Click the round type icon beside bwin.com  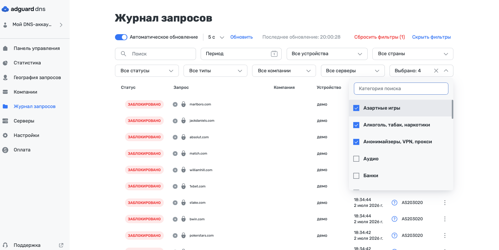point(175,219)
